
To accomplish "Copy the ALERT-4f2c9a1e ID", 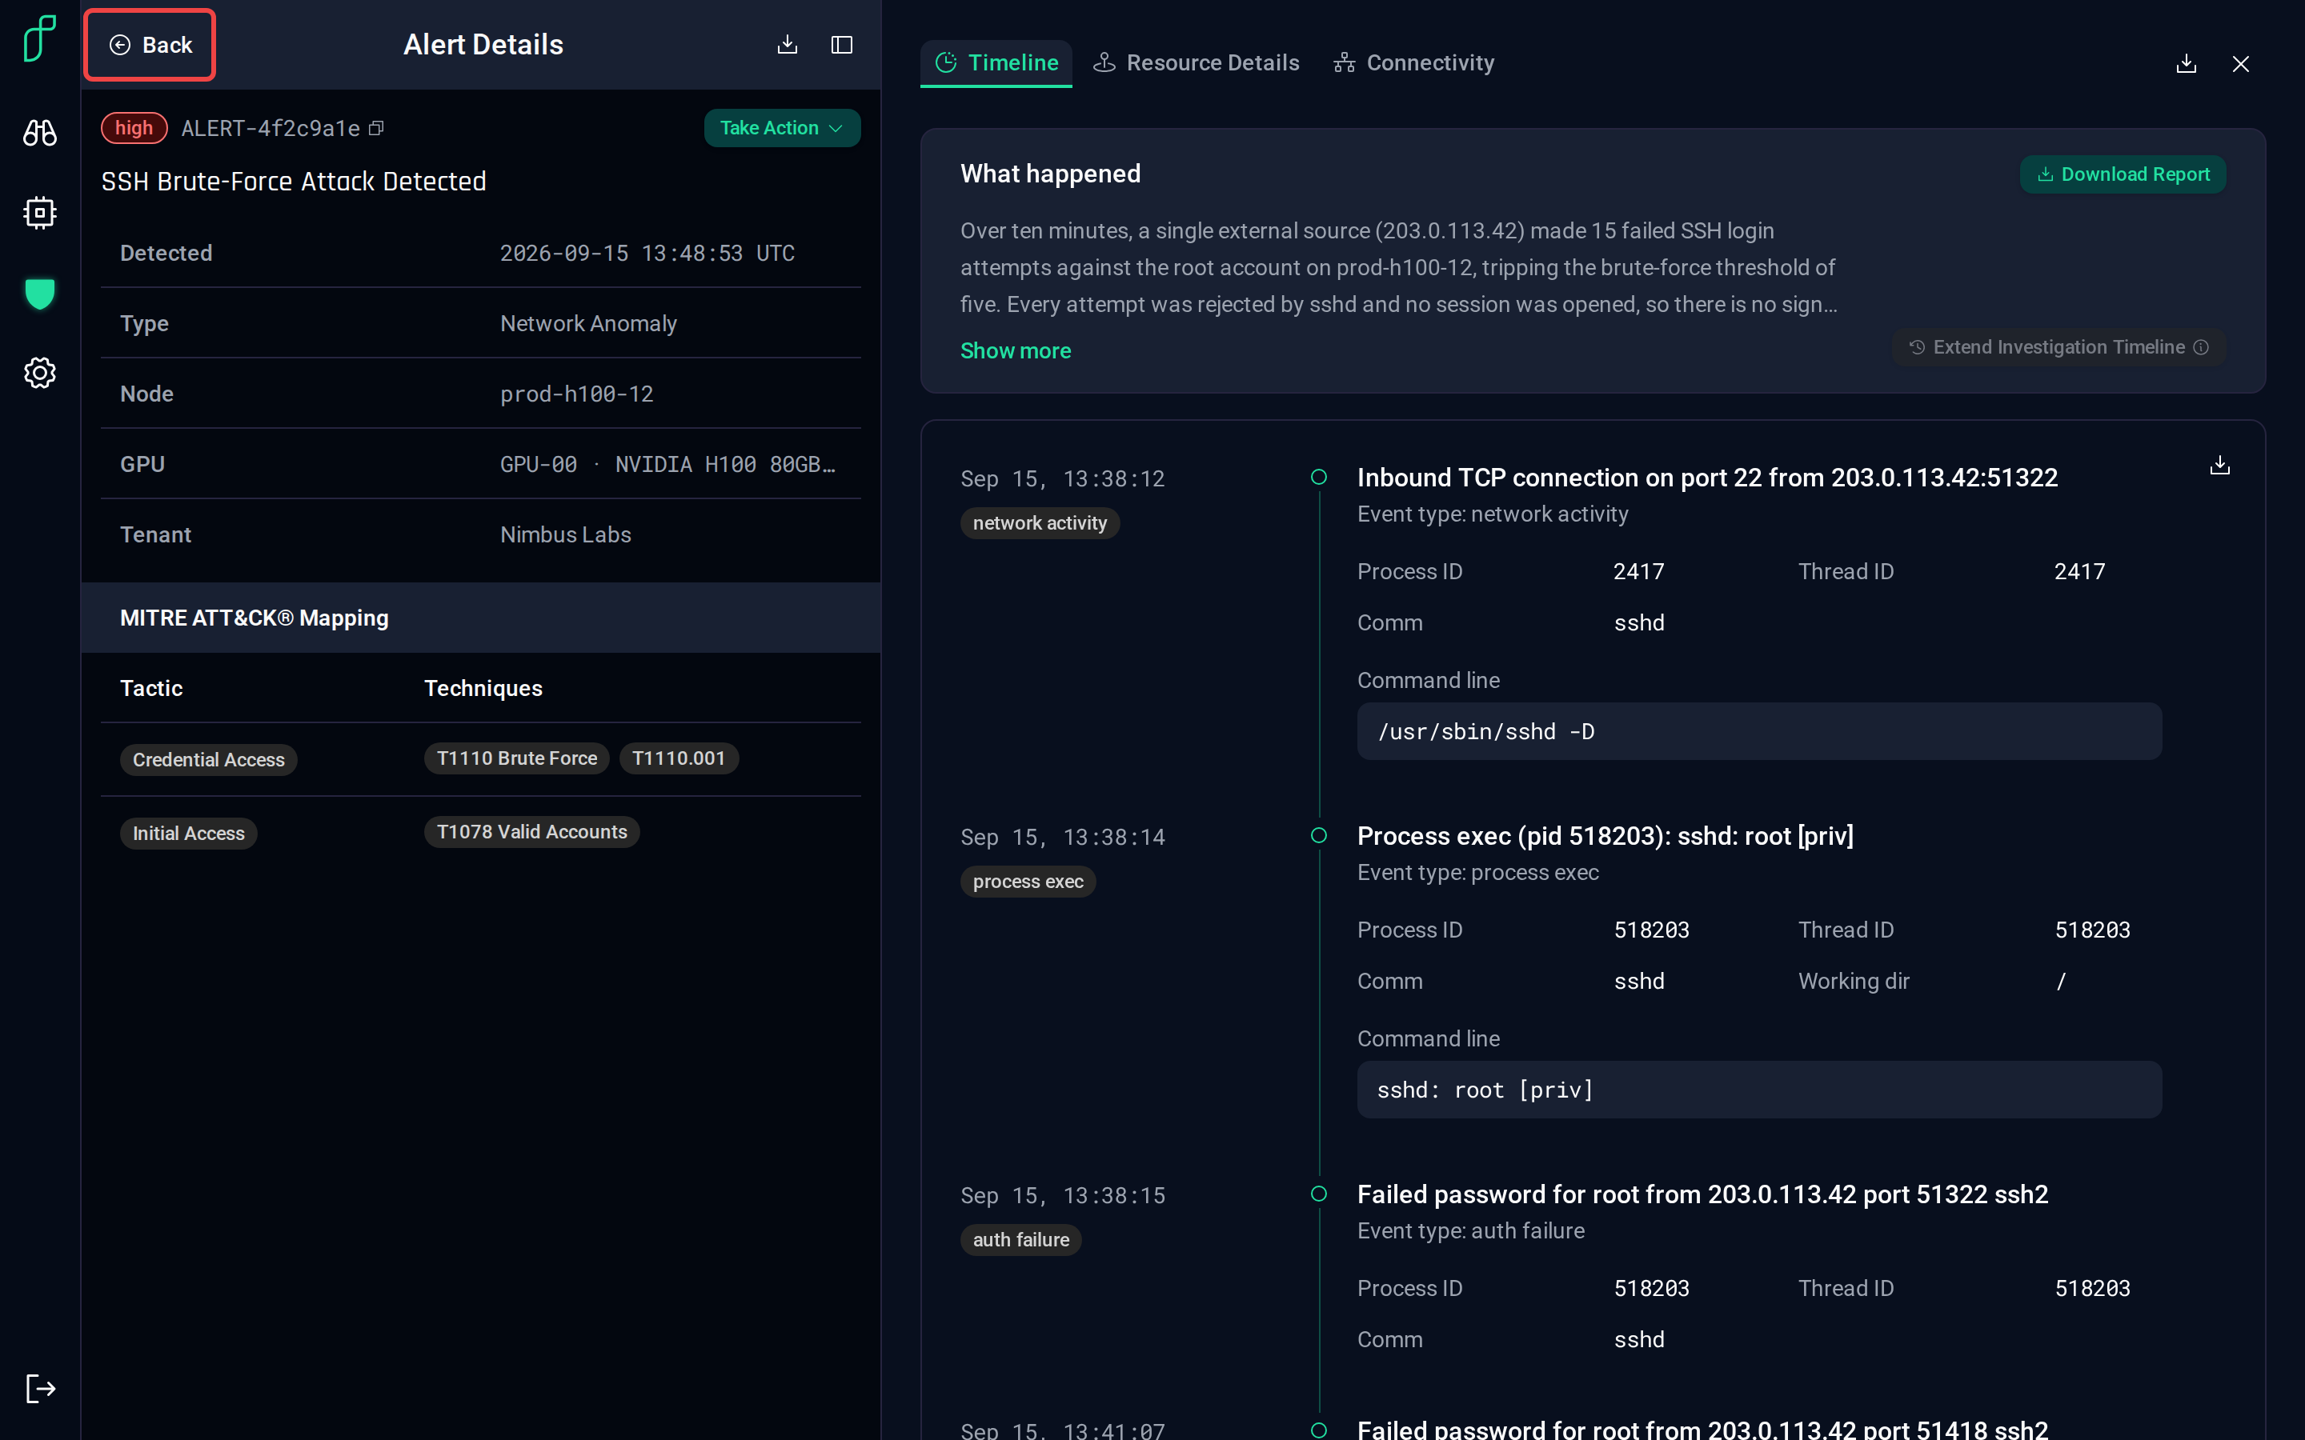I will pos(376,128).
